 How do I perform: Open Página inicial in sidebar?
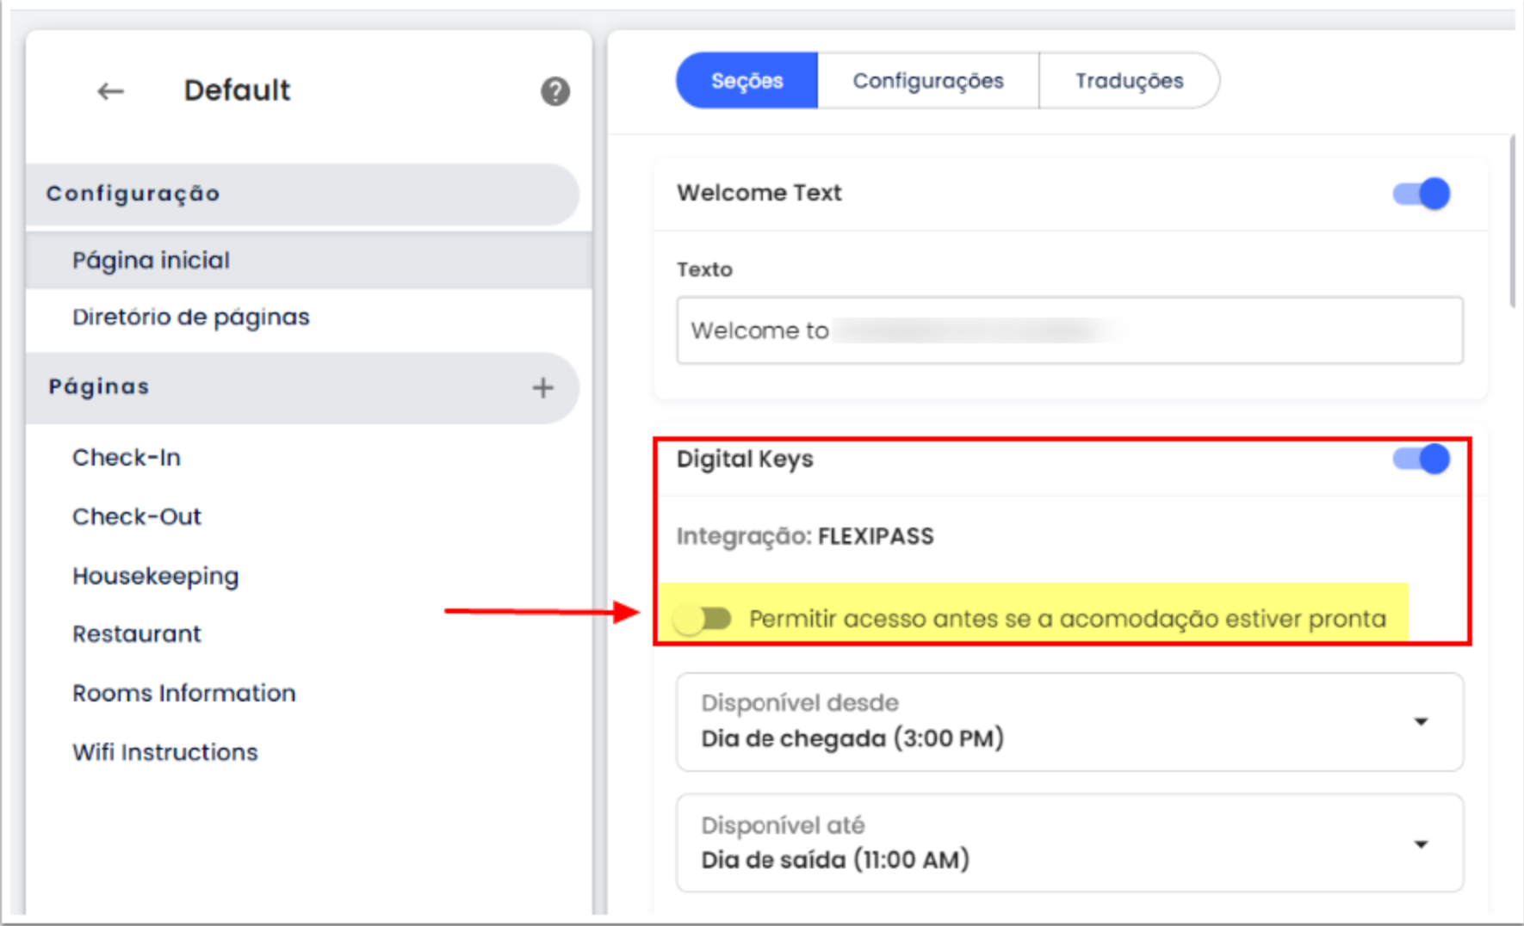pos(152,260)
